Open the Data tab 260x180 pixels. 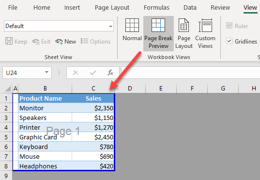point(190,8)
